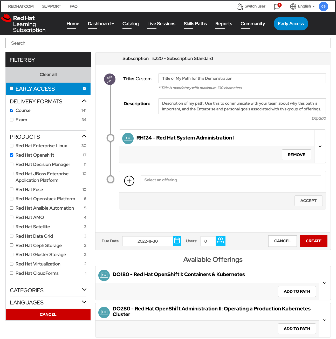
Task: Open the calendar picker for Due Date
Action: point(177,241)
